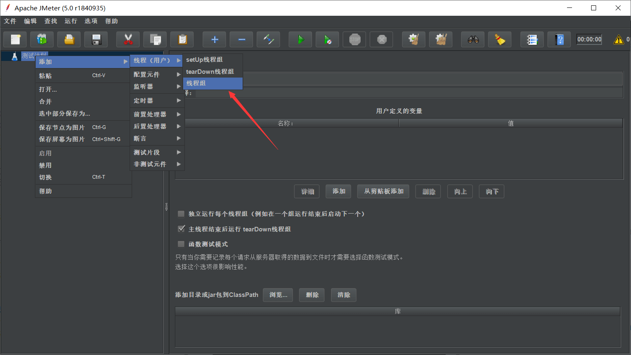Open the 运行 menu in menu bar
Viewport: 631px width, 355px height.
pos(71,21)
